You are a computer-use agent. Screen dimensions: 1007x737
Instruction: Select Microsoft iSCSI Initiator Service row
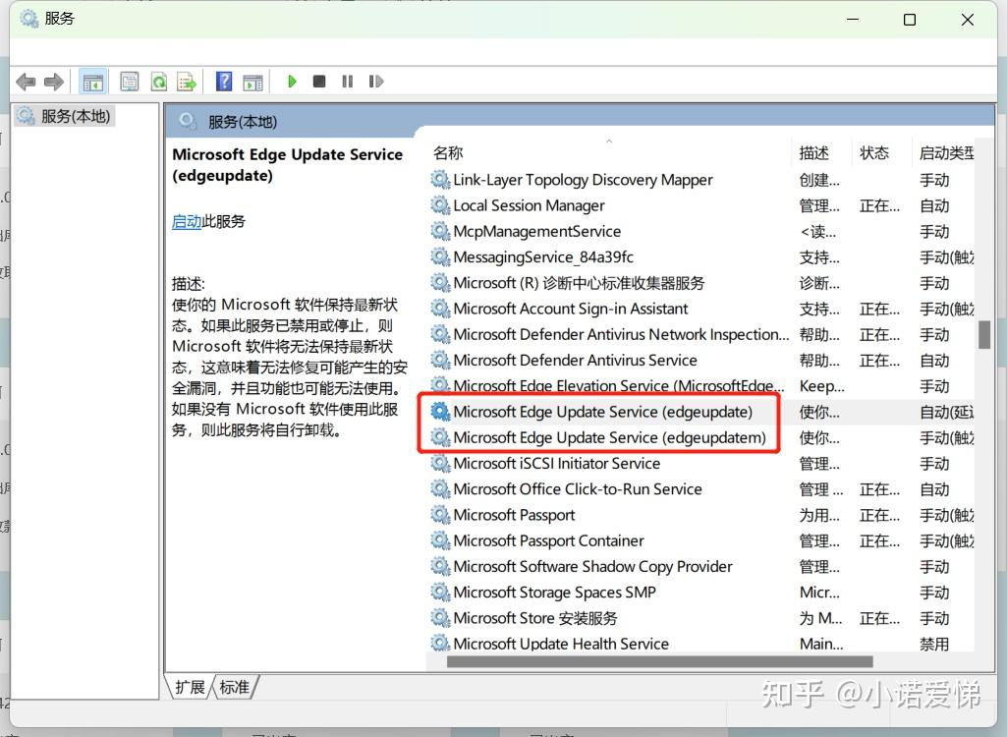(701, 463)
